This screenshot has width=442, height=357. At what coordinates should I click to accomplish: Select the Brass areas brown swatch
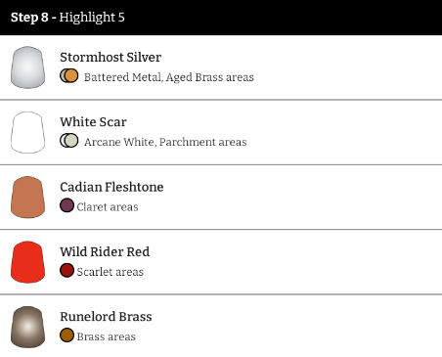[x=66, y=335]
